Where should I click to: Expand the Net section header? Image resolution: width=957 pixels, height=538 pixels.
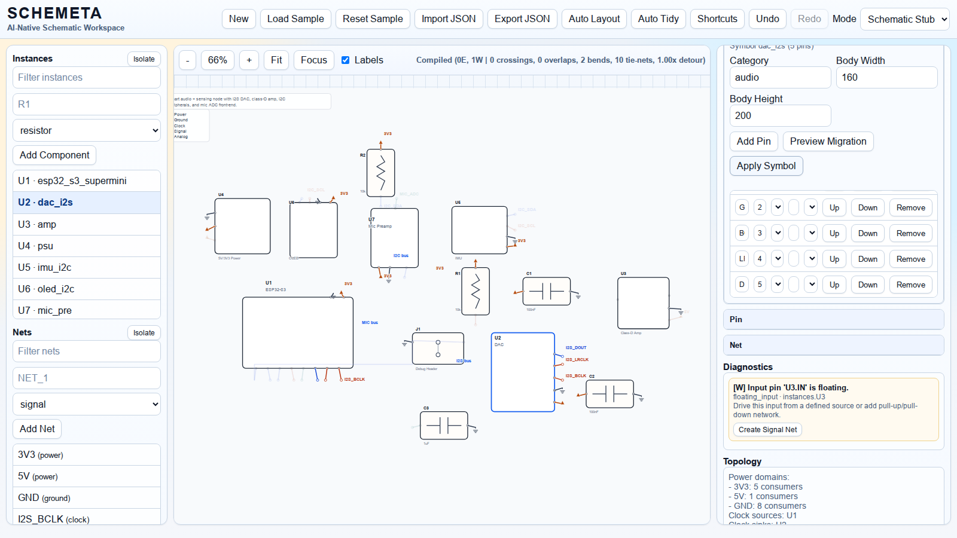coord(833,345)
